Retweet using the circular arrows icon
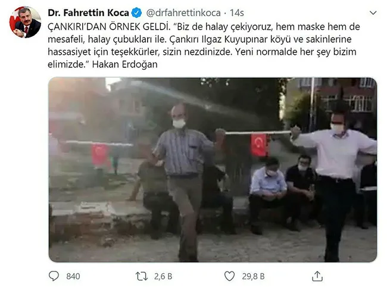This screenshot has height=287, width=387. coord(142,276)
